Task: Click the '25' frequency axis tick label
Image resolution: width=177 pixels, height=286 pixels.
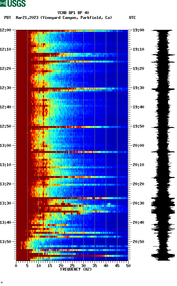Action: 72,266
